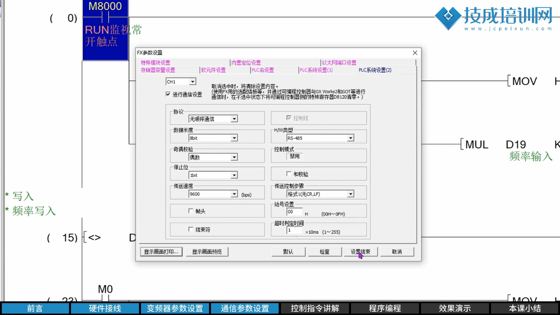
Task: Jump to 程序编程 chapter
Action: (x=385, y=308)
